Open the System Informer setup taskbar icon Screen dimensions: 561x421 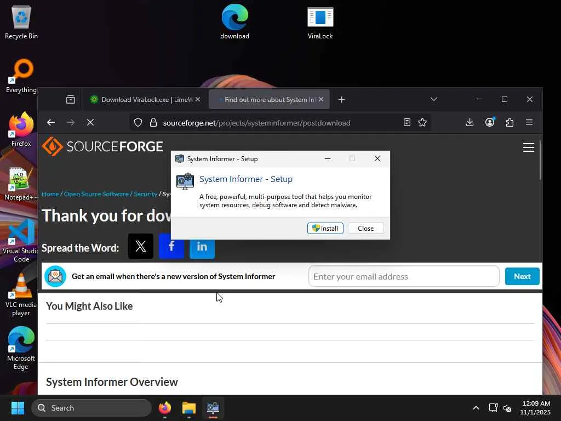coord(213,408)
